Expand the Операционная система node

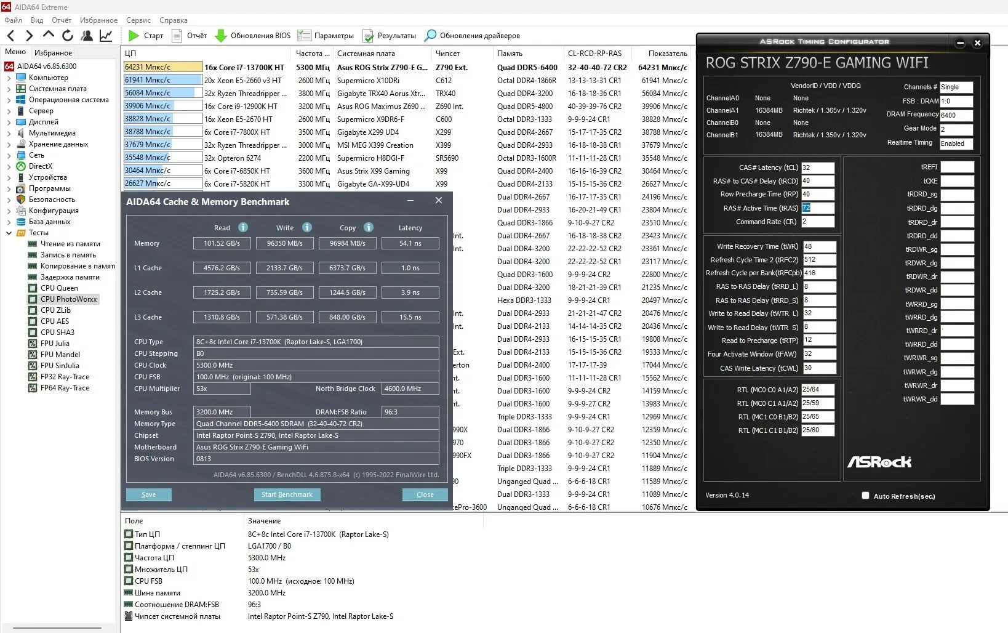pos(9,100)
